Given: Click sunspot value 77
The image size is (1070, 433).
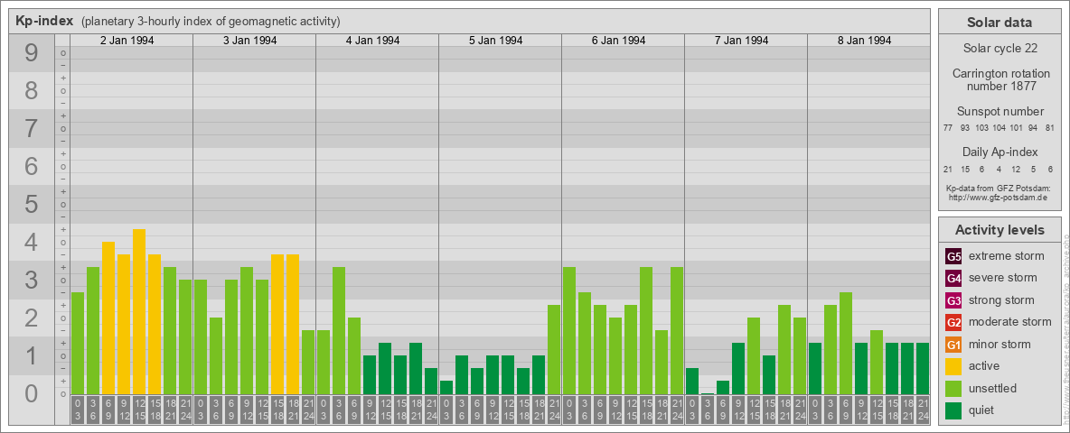Looking at the screenshot, I should pyautogui.click(x=948, y=128).
